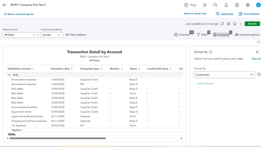The width and height of the screenshot is (261, 147).
Task: Click the Save As button
Action: pos(252,24)
